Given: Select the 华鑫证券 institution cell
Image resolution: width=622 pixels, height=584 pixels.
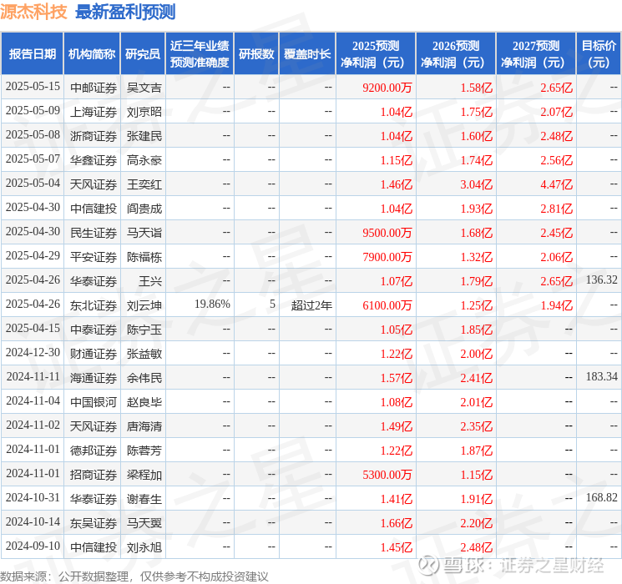Looking at the screenshot, I should (x=94, y=160).
